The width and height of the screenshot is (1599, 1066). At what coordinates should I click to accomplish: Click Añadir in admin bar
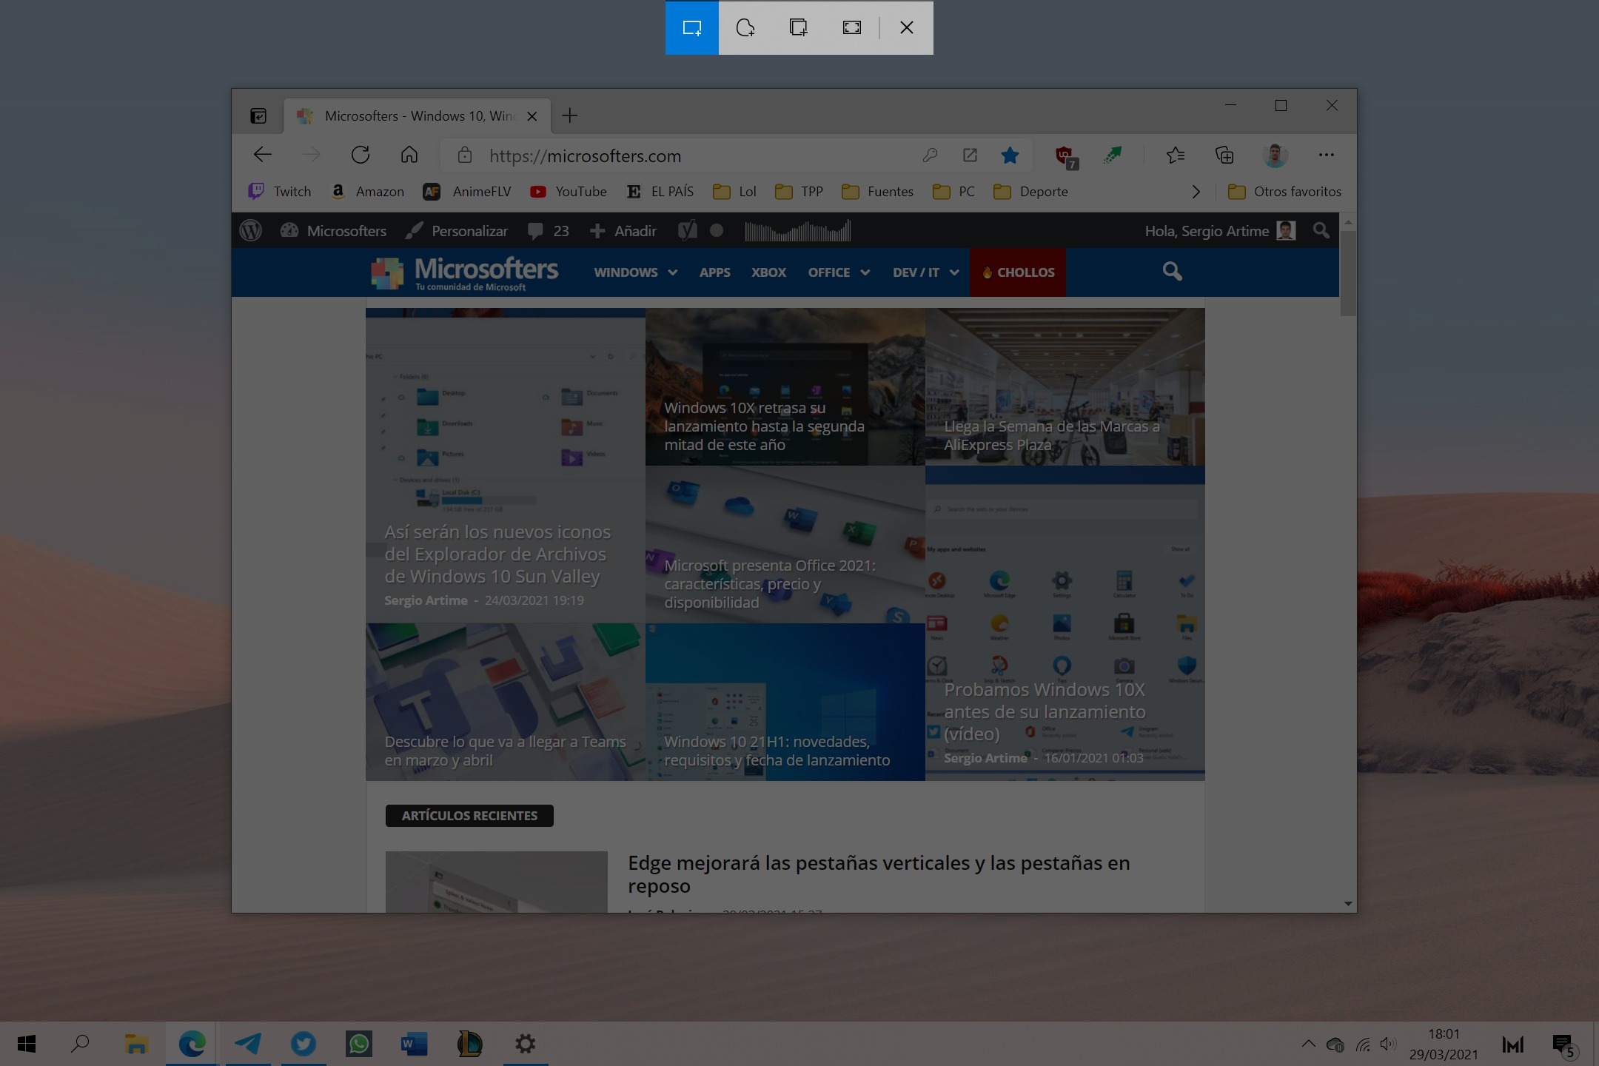pyautogui.click(x=623, y=231)
